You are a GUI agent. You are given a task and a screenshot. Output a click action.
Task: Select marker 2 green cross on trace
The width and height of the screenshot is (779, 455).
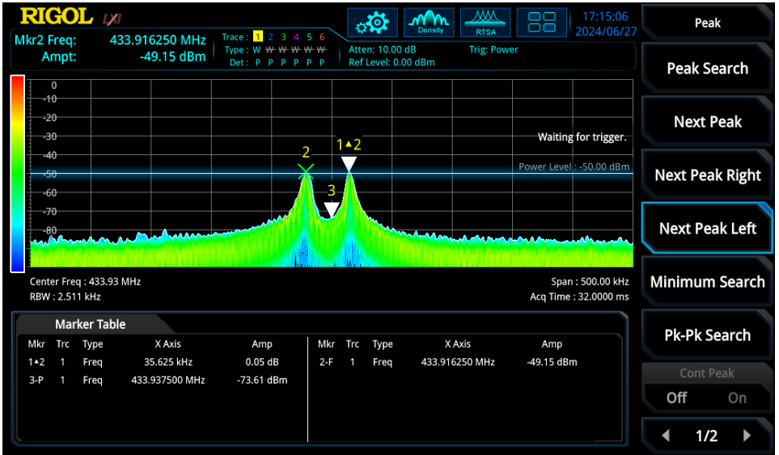coord(306,171)
